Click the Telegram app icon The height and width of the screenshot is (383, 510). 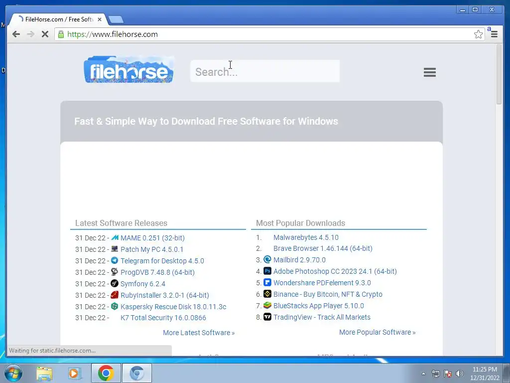click(x=115, y=260)
